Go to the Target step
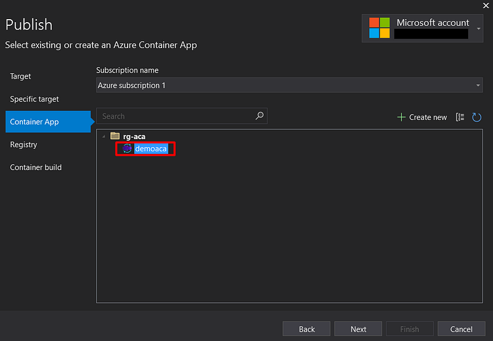The width and height of the screenshot is (493, 341). [x=20, y=76]
